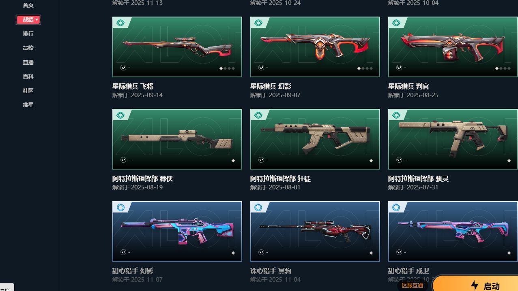The image size is (518, 291).
Task: Click the 区服互通 label
Action: tap(413, 286)
